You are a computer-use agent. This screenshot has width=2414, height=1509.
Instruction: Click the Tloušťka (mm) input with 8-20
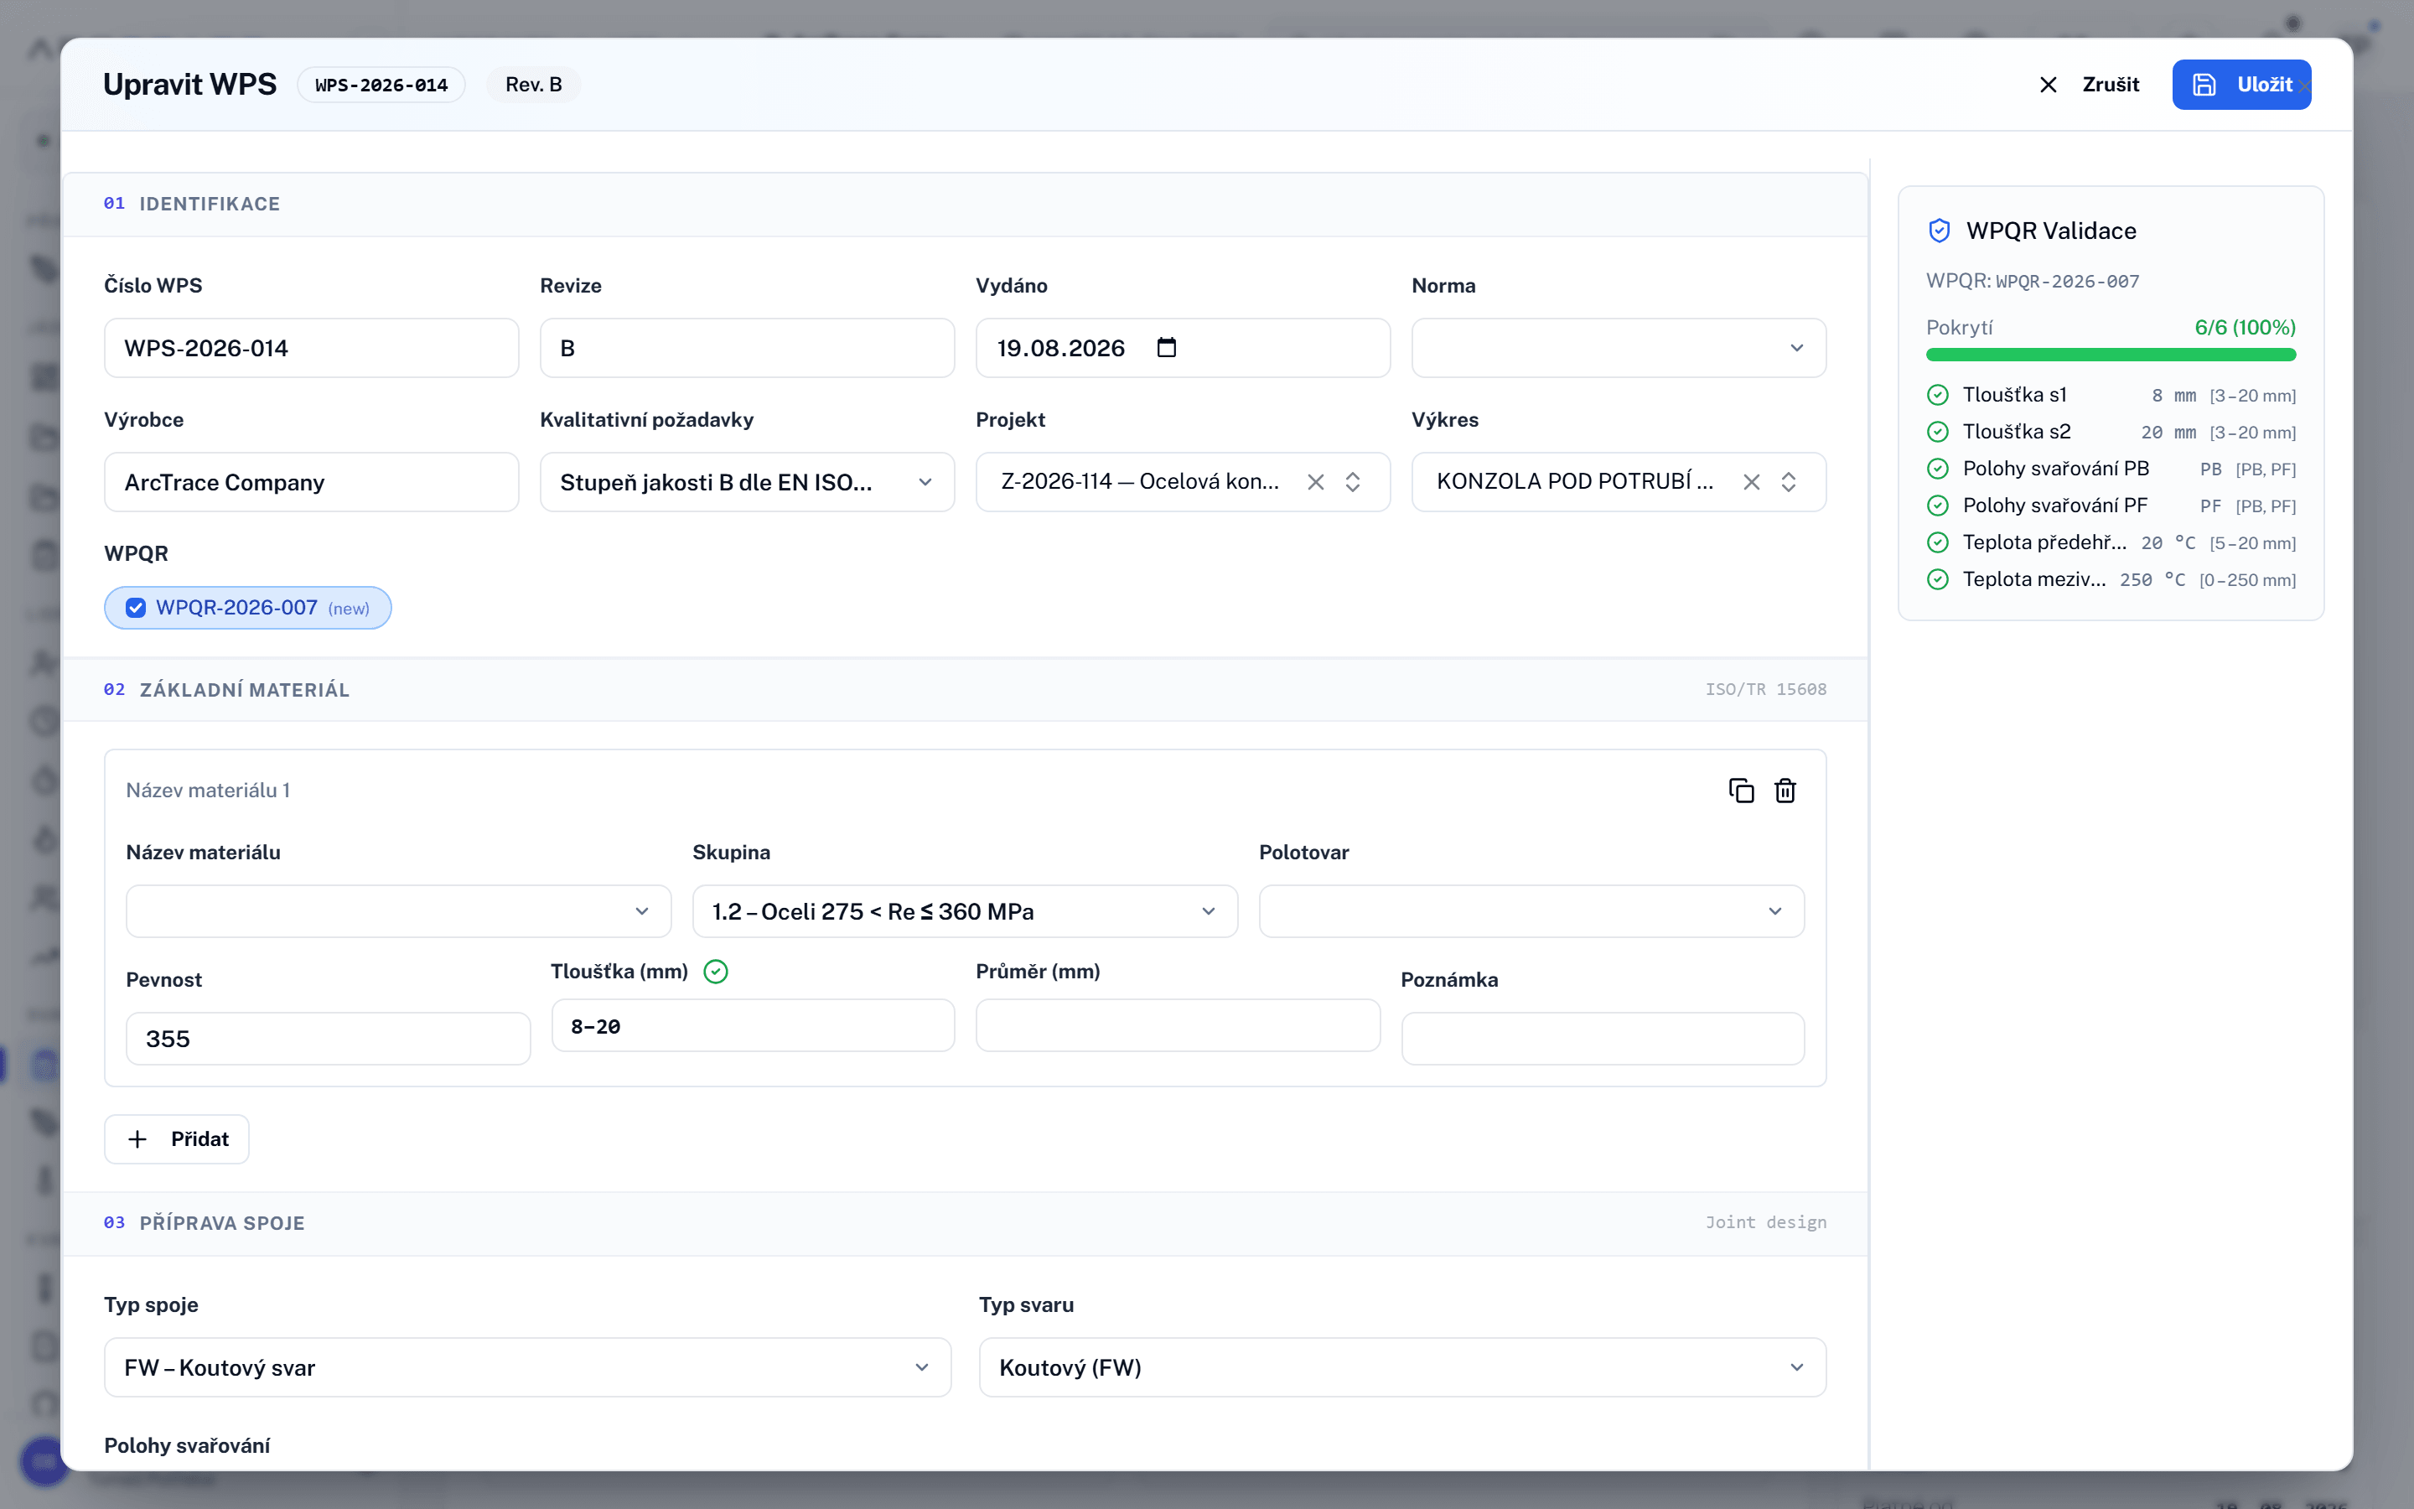click(752, 1026)
